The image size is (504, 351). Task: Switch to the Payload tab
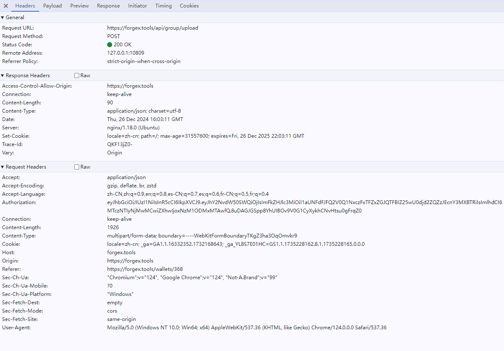tap(53, 6)
